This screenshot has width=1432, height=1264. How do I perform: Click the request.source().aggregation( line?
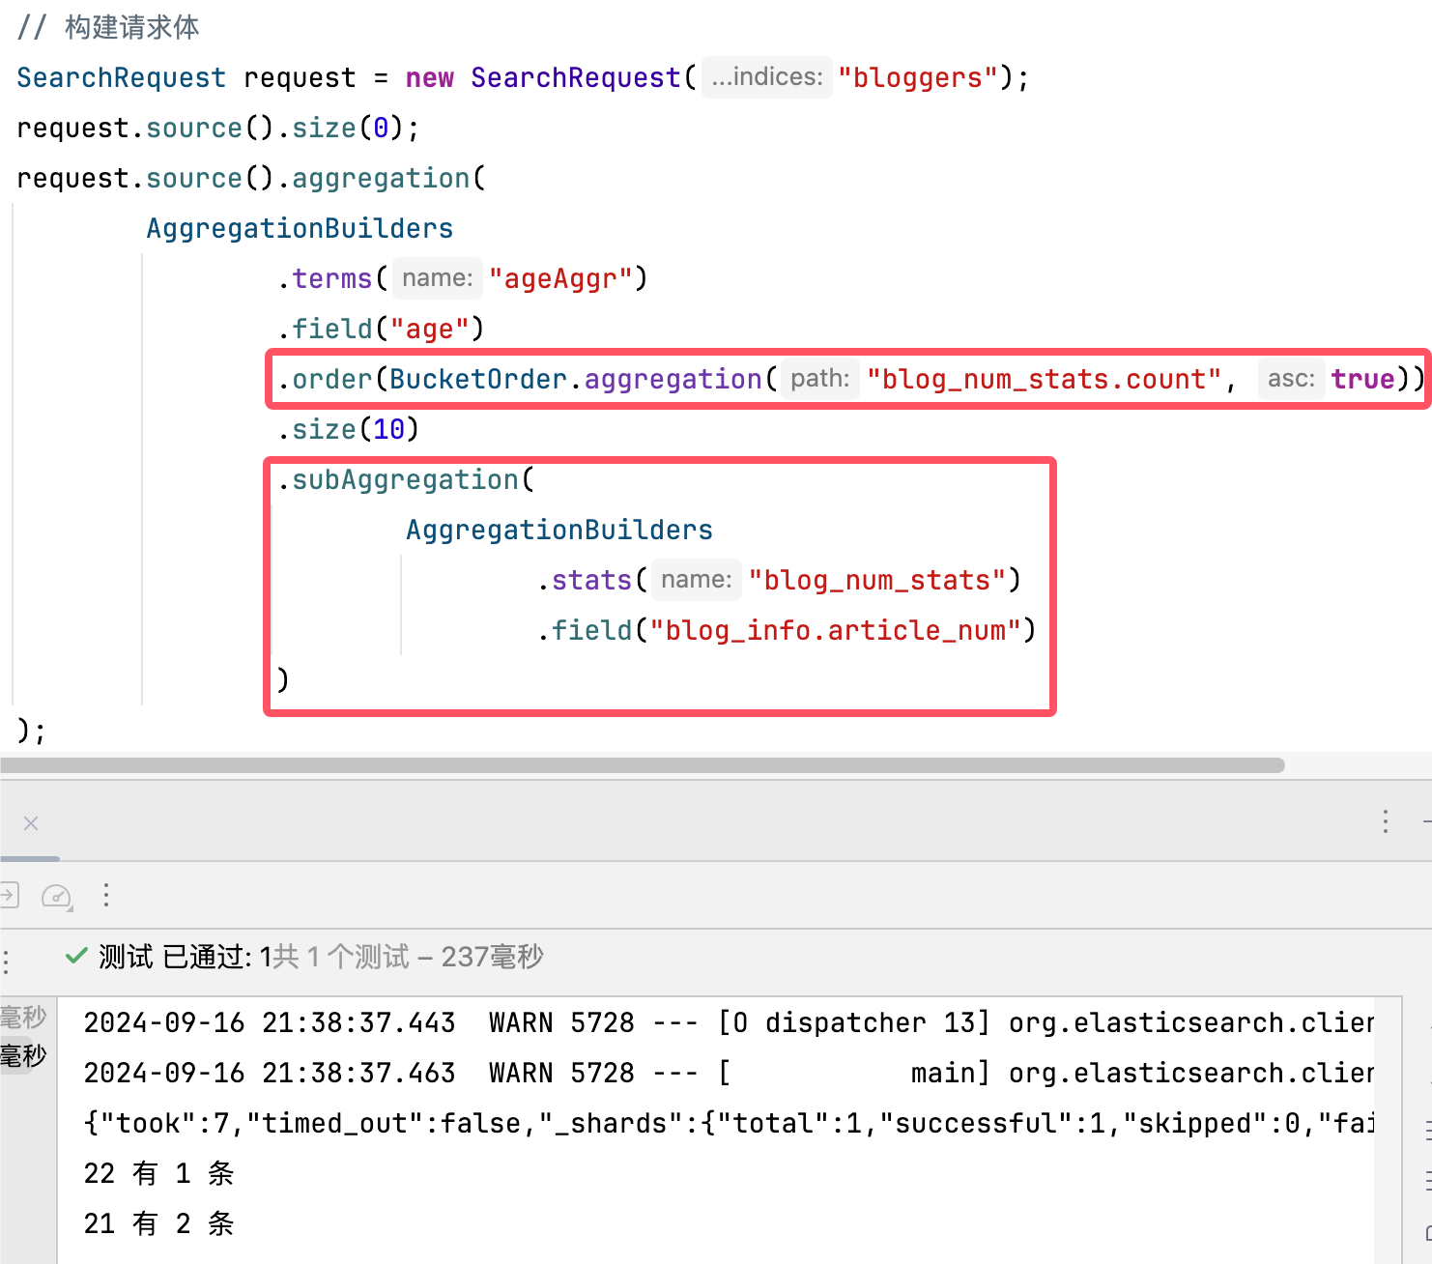click(251, 178)
